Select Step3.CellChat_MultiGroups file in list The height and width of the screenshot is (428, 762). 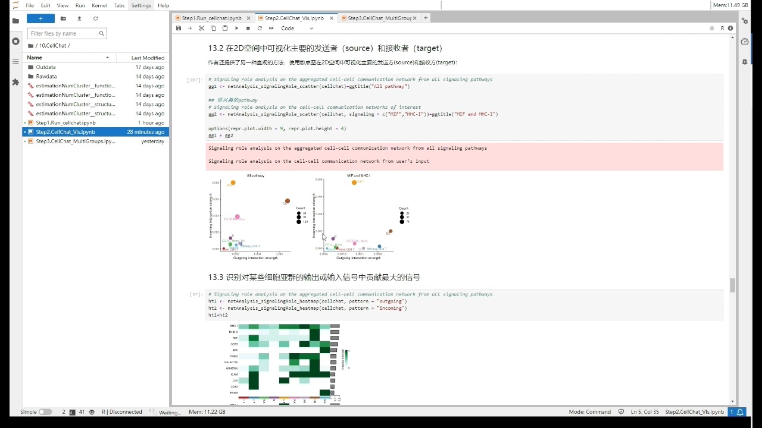[96, 141]
